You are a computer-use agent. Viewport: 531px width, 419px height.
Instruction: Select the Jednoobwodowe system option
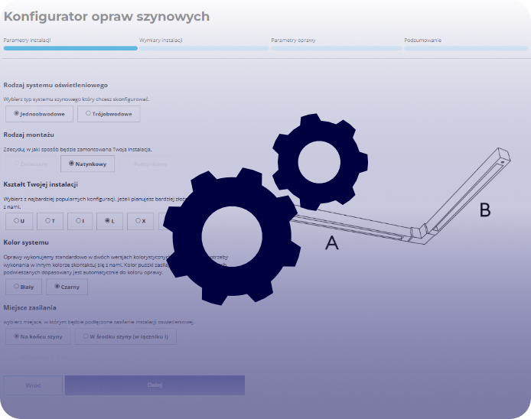39,114
